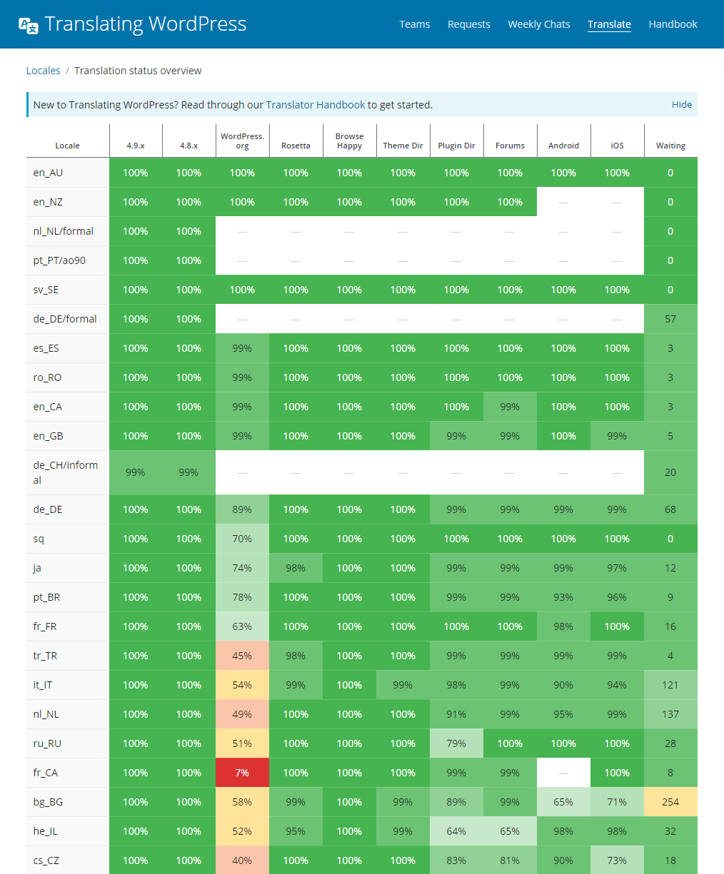Open the 40% WordPress.org cell for cs_CZ
724x874 pixels.
pyautogui.click(x=243, y=860)
